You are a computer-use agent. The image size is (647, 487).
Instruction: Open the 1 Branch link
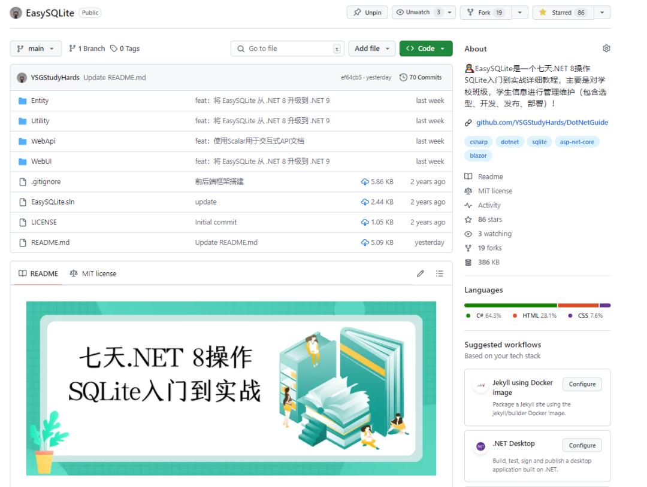pyautogui.click(x=87, y=48)
